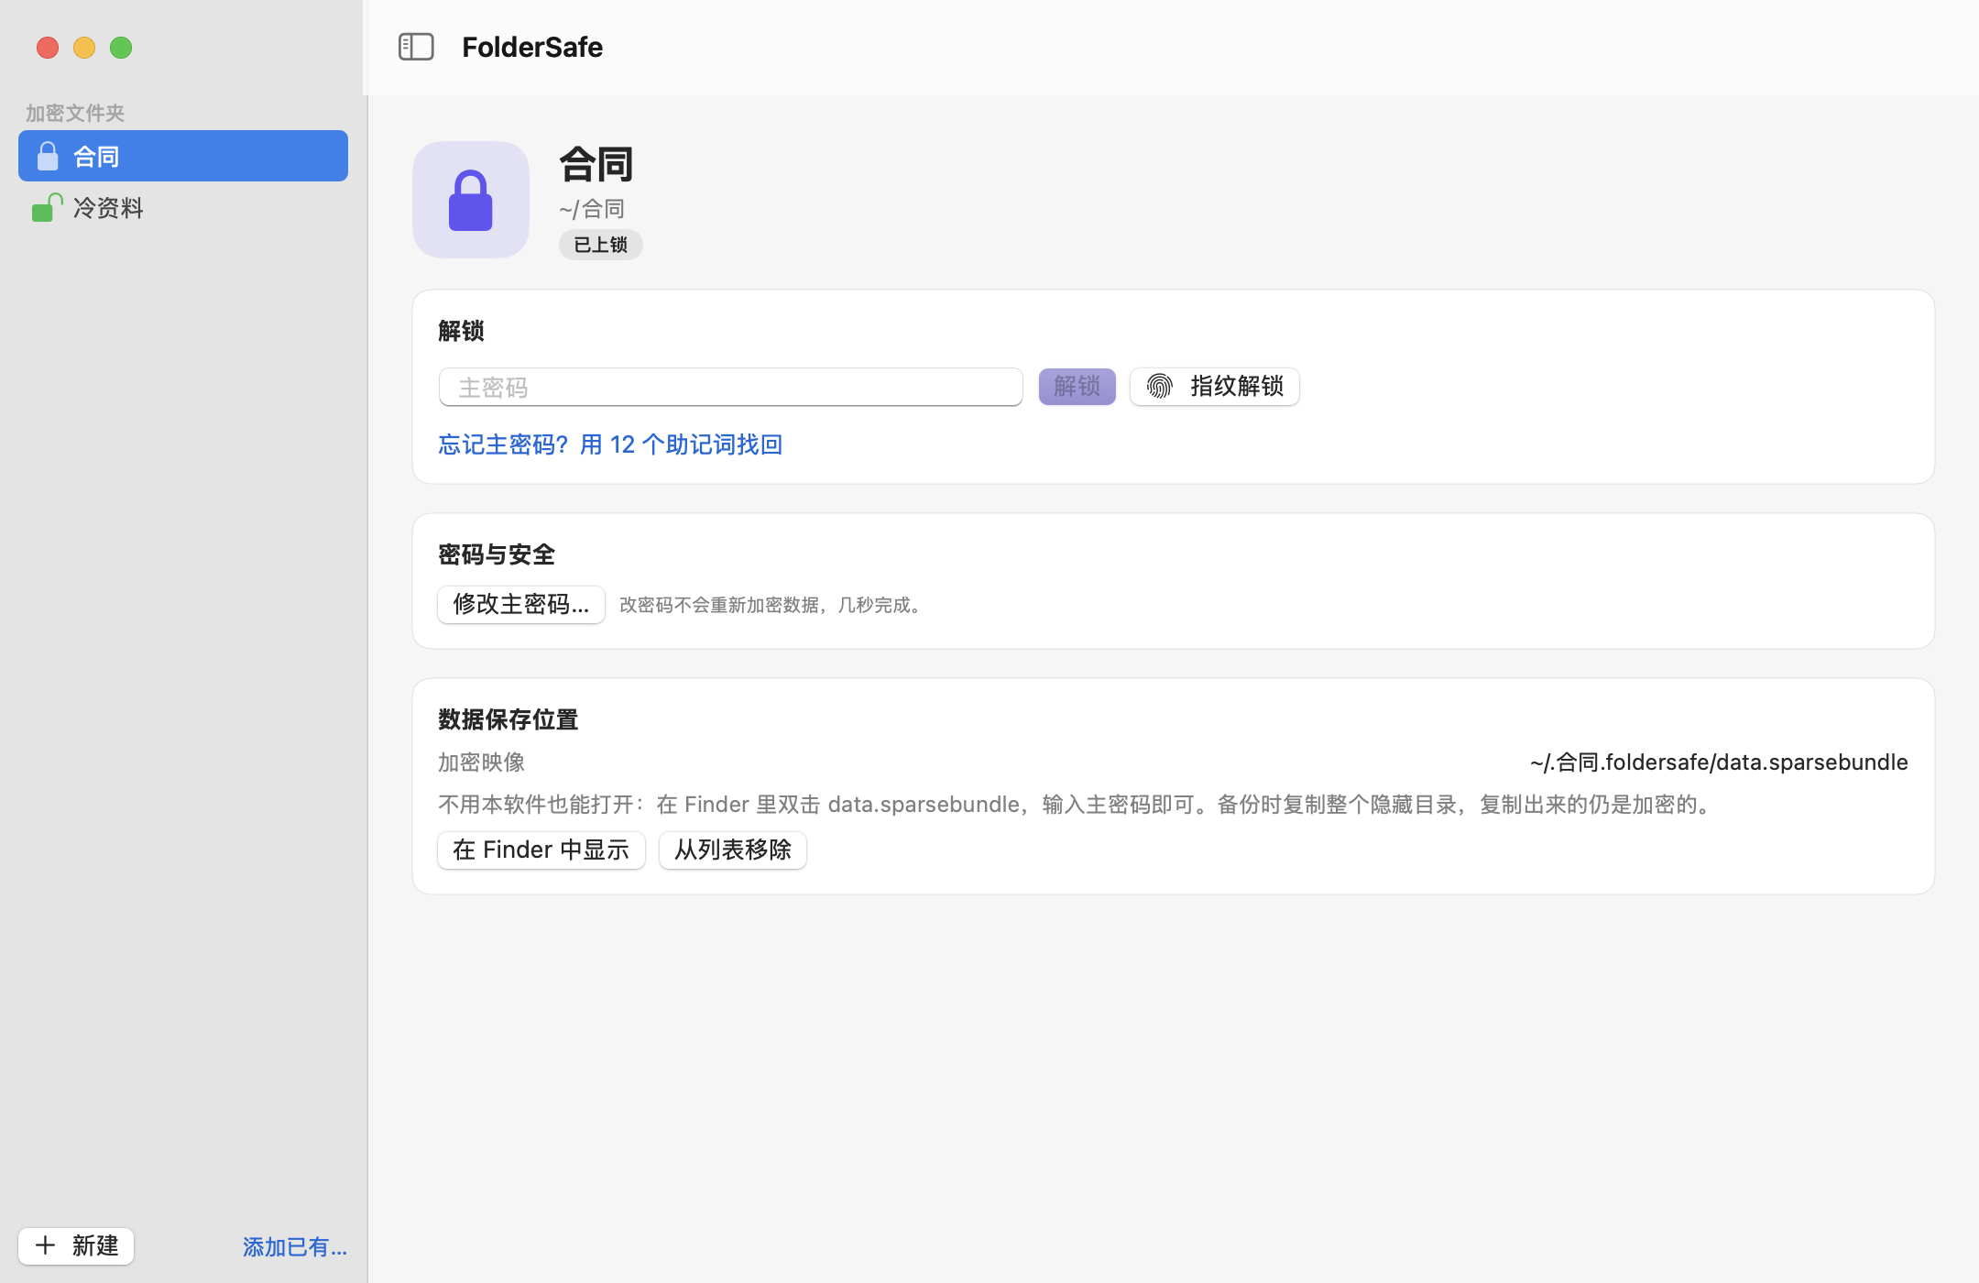
Task: Click 修改主密码... button
Action: [x=521, y=605]
